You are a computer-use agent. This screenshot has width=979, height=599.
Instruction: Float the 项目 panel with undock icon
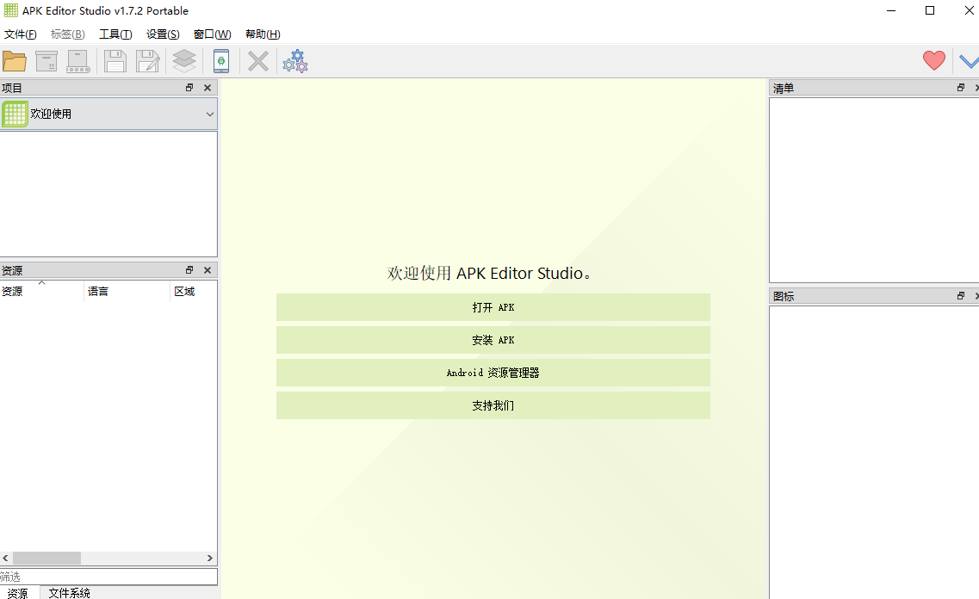[189, 88]
